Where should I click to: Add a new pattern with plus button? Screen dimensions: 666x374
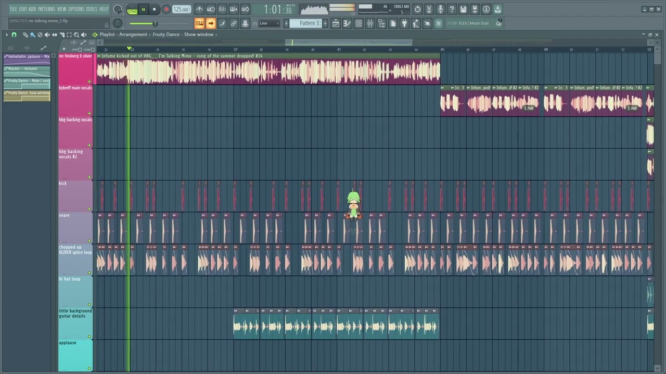(x=325, y=23)
